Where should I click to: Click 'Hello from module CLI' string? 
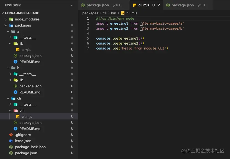point(143,48)
